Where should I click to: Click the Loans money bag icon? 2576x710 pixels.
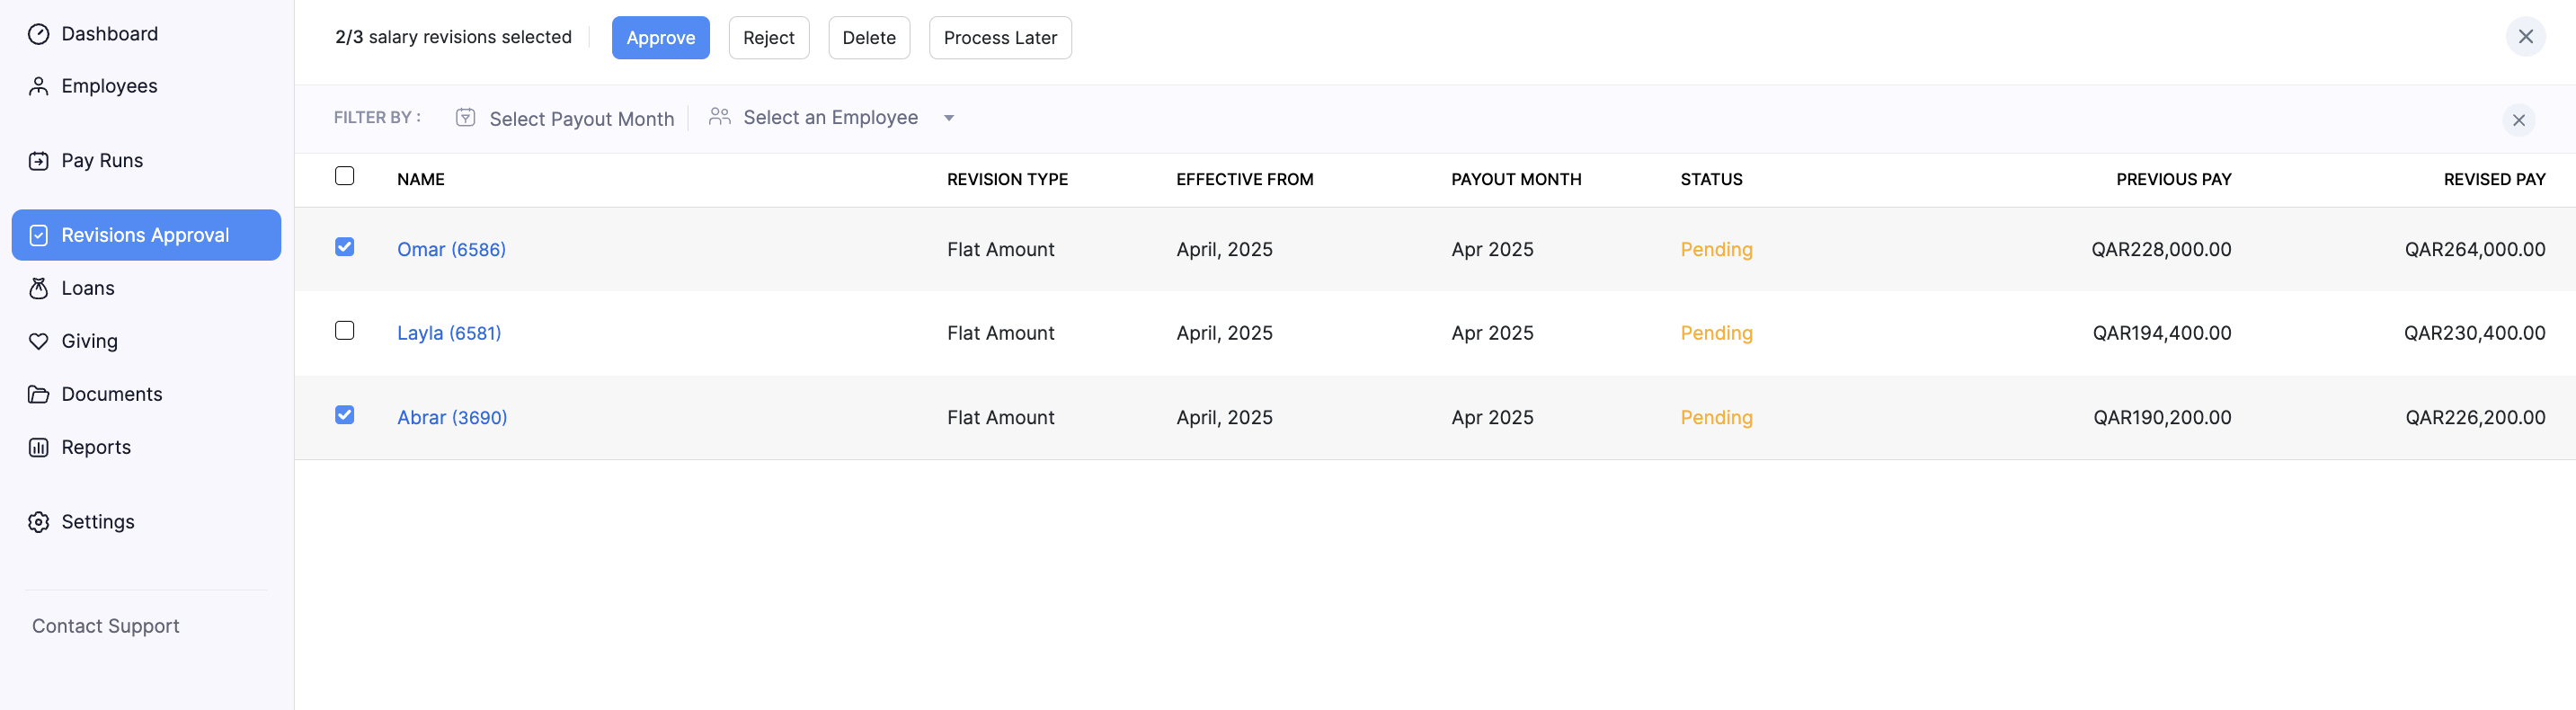[x=38, y=289]
